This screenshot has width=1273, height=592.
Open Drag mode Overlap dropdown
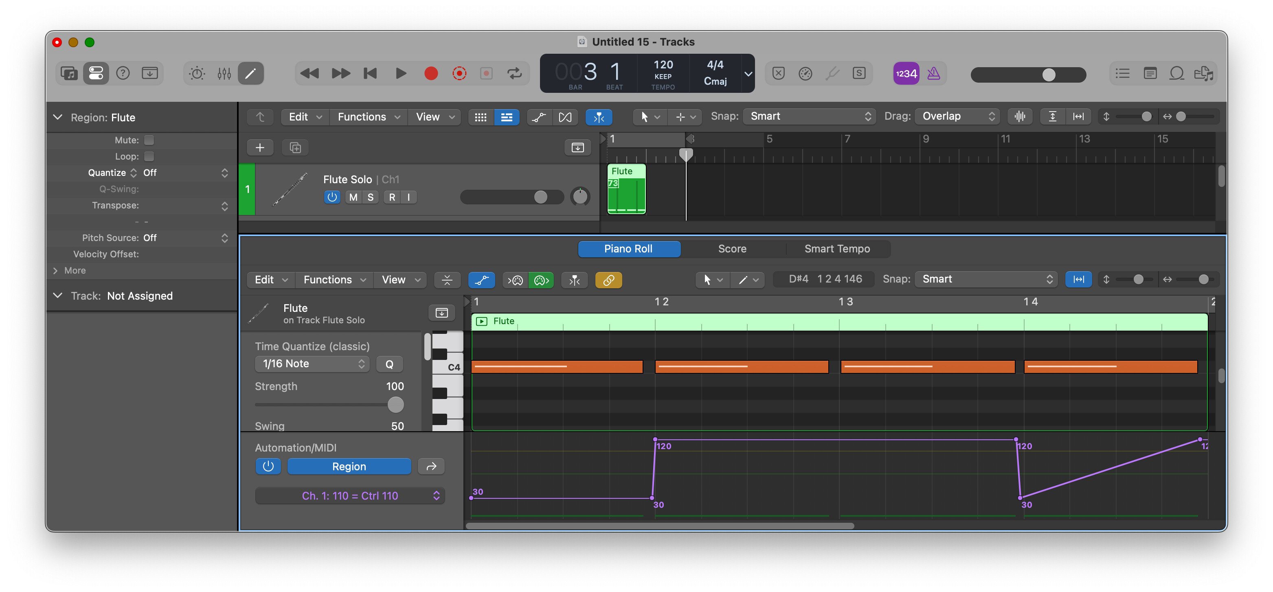point(957,116)
